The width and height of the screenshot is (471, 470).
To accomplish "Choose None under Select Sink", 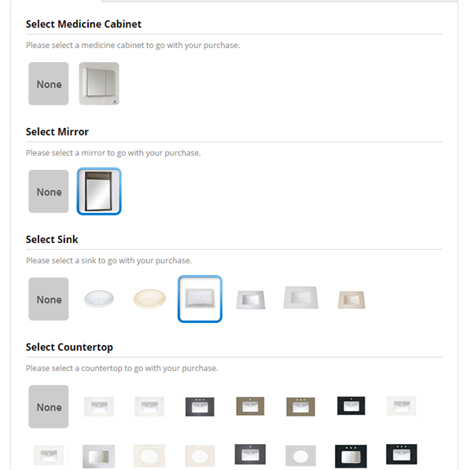I will coord(49,299).
